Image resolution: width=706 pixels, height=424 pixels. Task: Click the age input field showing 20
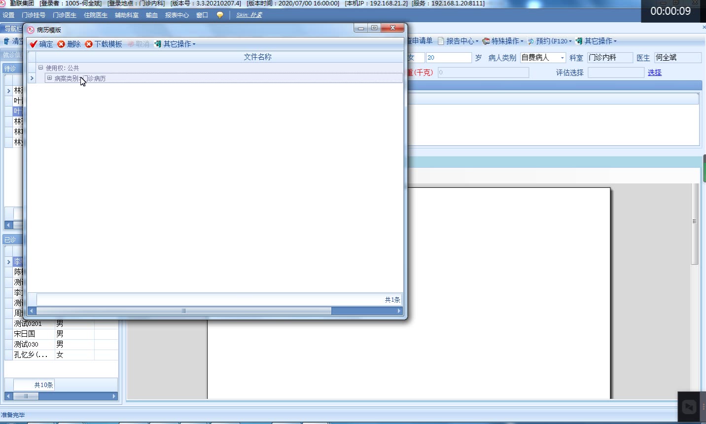tap(449, 58)
